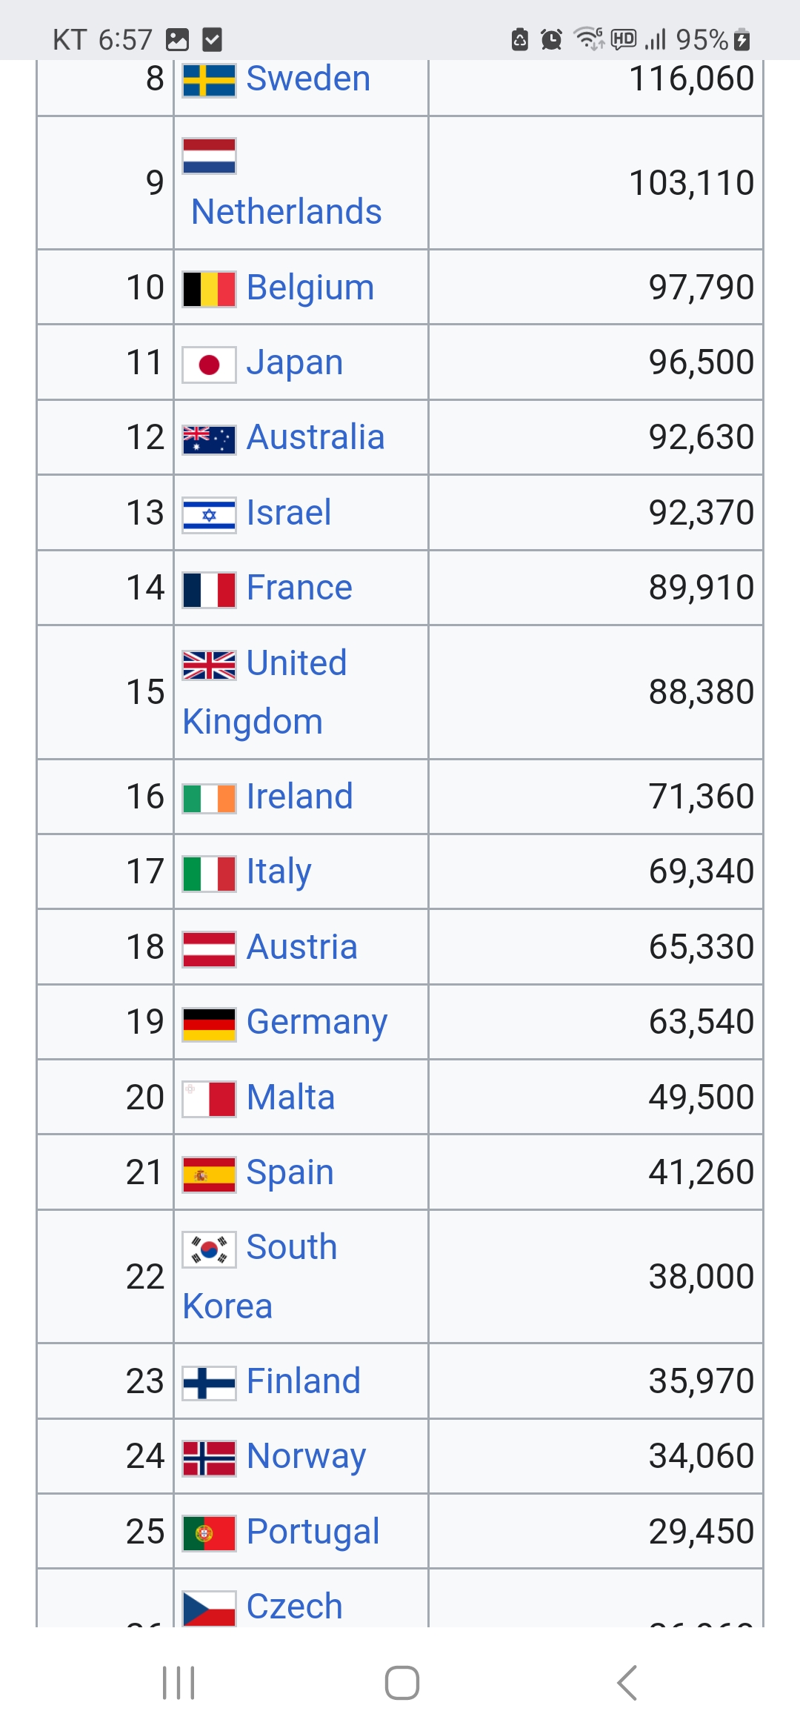Tap the Portugal flag icon
Viewport: 800px width, 1734px height.
[210, 1533]
